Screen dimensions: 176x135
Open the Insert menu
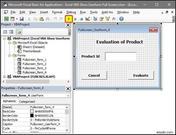[44, 12]
